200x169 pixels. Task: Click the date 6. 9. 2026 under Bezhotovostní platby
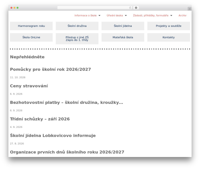(16, 111)
